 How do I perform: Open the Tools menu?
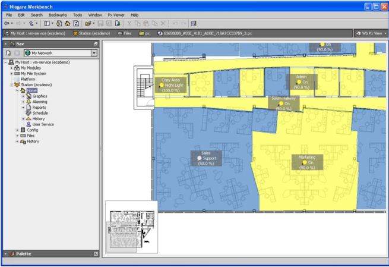coord(77,15)
